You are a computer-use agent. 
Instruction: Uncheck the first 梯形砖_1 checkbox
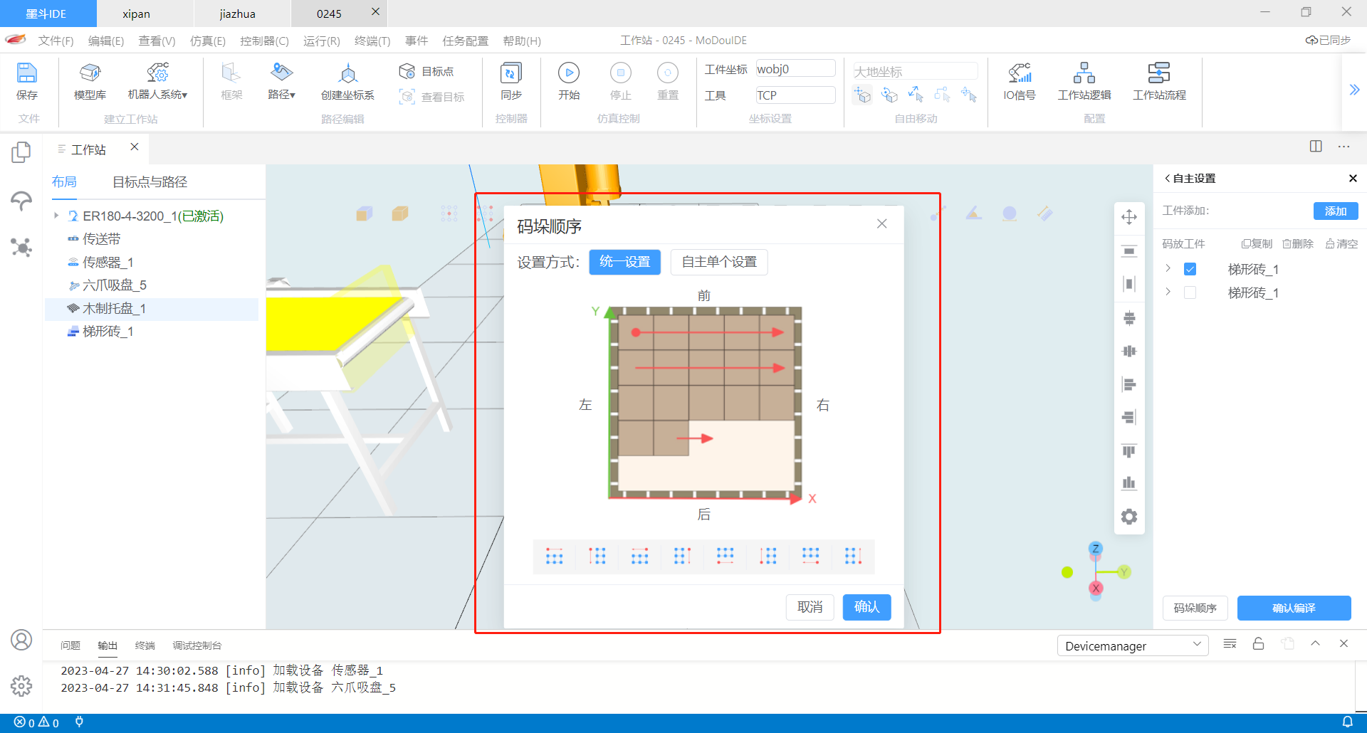(x=1190, y=269)
